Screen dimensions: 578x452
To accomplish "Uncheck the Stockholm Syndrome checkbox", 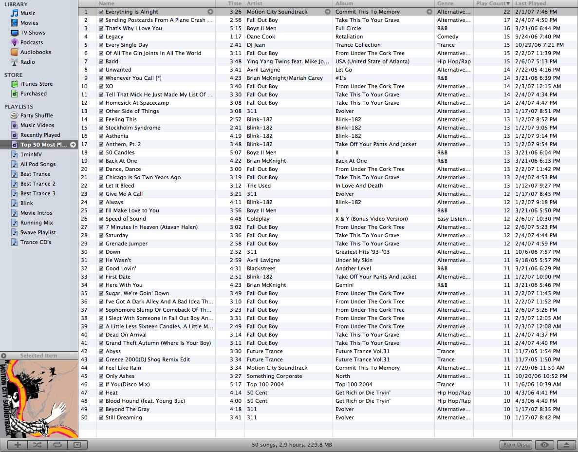I will tap(101, 128).
